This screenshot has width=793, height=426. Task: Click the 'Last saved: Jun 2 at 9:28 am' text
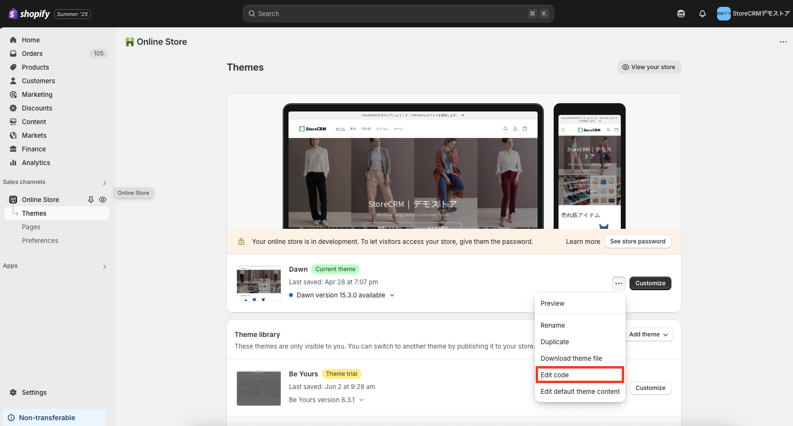(332, 387)
